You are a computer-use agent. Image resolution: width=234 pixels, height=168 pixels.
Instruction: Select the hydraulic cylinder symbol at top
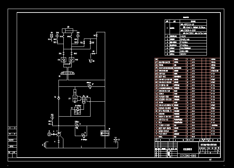pyautogui.click(x=68, y=31)
